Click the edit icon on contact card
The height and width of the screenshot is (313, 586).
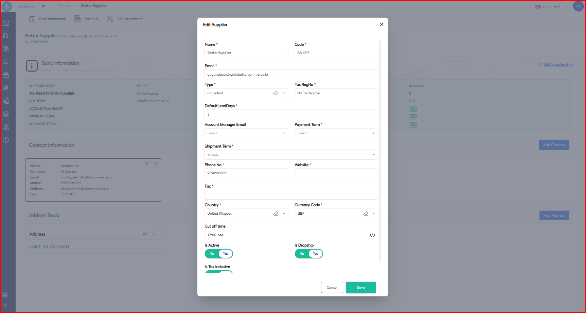pyautogui.click(x=147, y=163)
